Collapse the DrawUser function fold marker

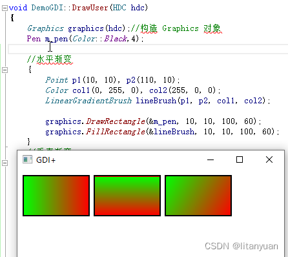[5, 8]
